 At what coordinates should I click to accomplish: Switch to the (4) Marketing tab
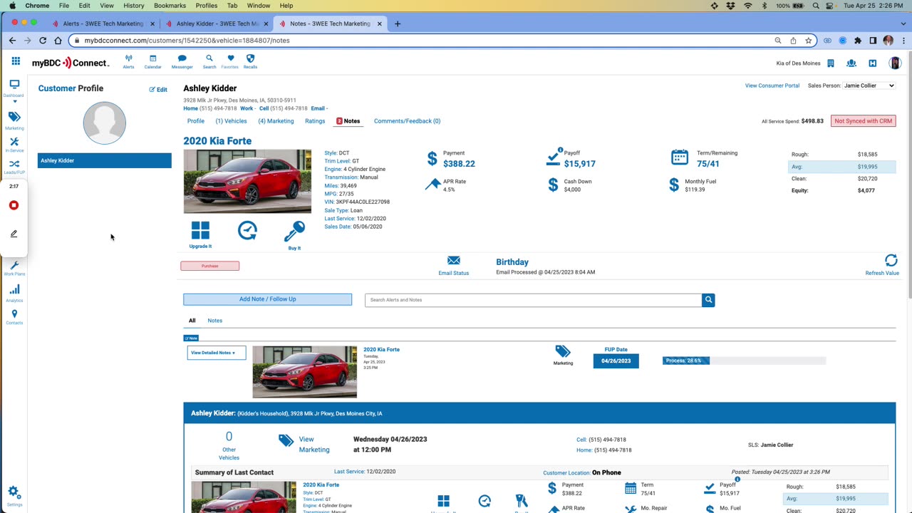click(x=276, y=121)
